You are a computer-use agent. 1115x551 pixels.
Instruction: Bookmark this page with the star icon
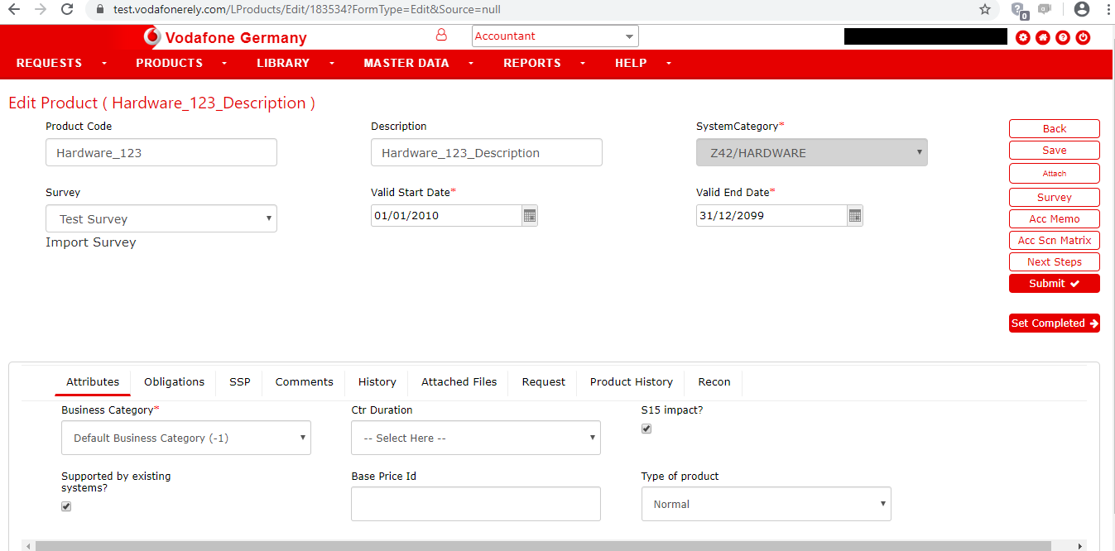pos(985,10)
